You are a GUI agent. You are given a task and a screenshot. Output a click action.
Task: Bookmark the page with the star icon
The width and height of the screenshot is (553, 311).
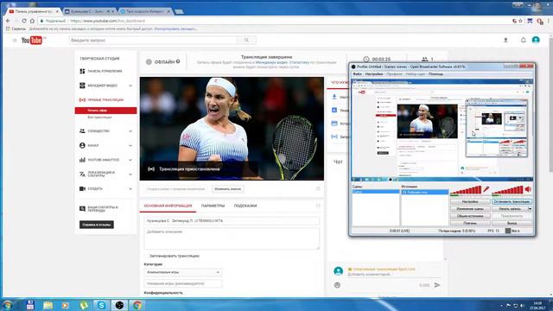pos(520,21)
